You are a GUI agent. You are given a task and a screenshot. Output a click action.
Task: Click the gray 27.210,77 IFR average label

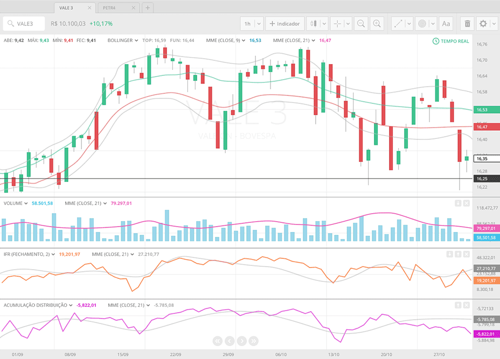(487, 269)
